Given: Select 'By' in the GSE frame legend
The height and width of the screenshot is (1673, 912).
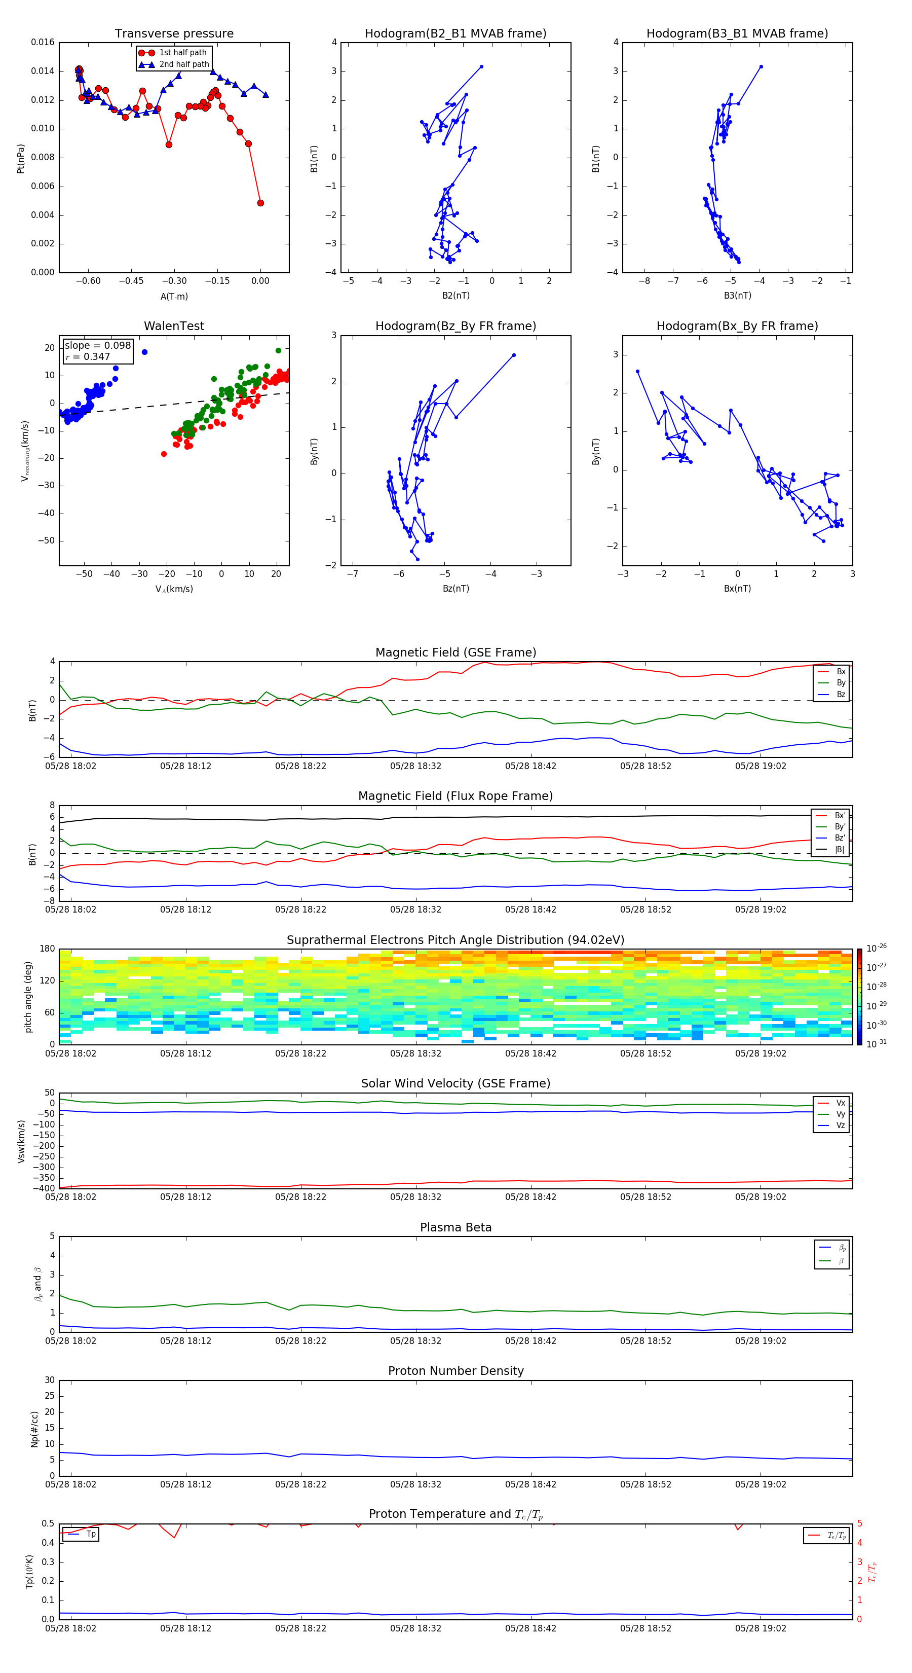Looking at the screenshot, I should pyautogui.click(x=831, y=682).
